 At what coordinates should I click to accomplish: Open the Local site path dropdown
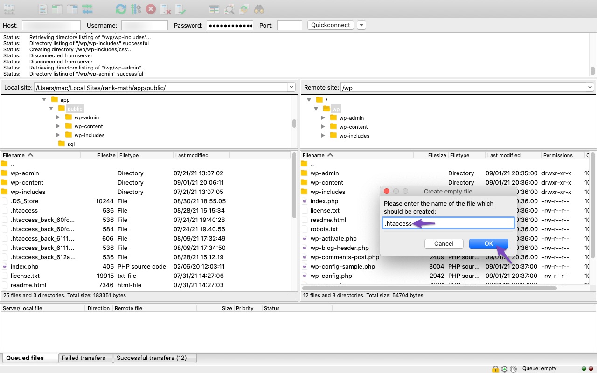[292, 87]
